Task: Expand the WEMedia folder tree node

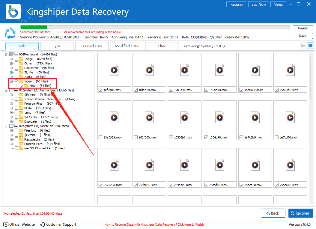Action: click(11, 117)
